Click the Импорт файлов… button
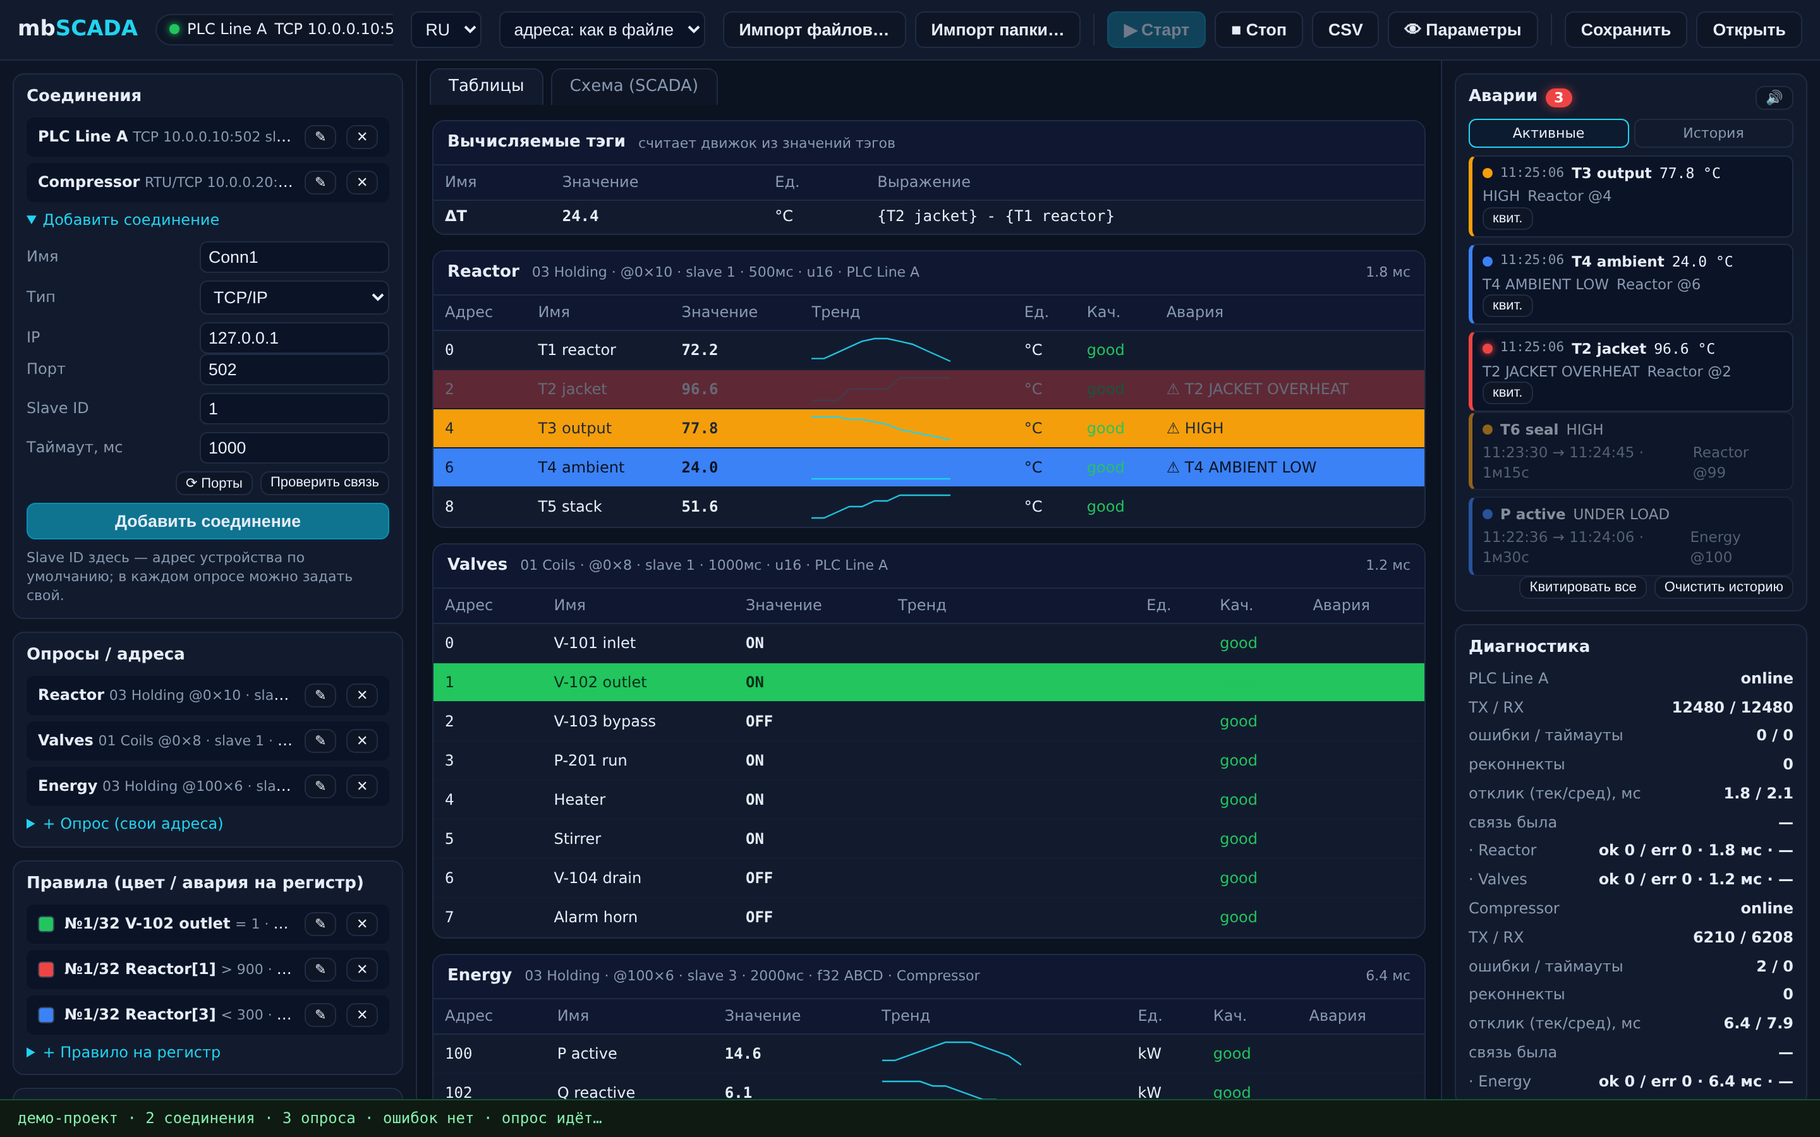This screenshot has height=1137, width=1820. (814, 30)
